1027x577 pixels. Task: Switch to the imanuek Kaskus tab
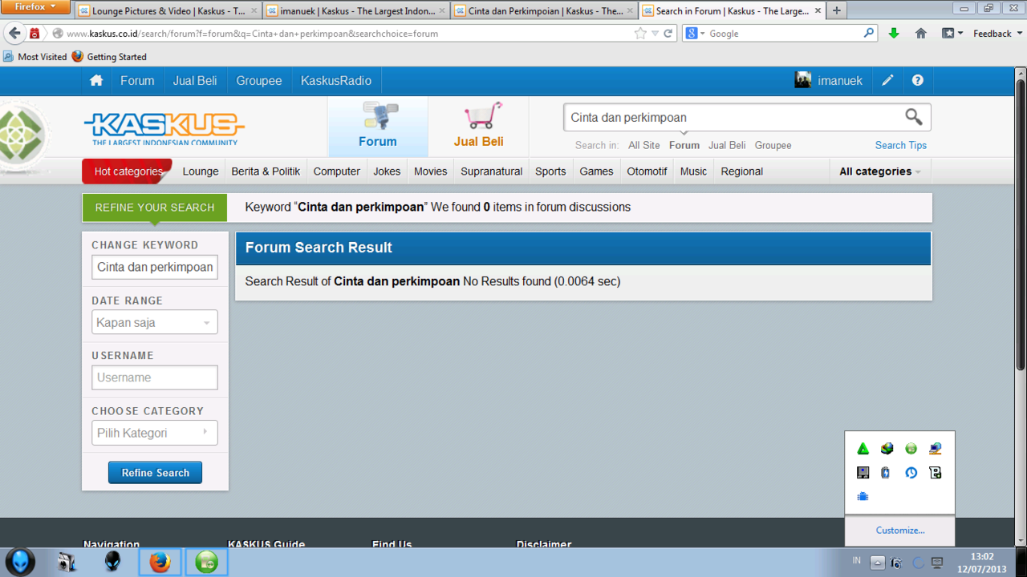[x=356, y=11]
